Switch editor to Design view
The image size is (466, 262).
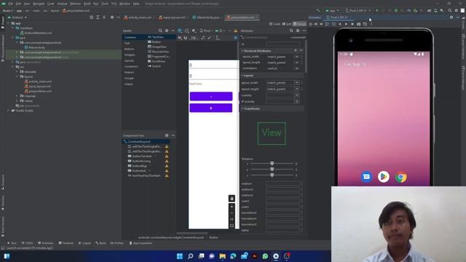click(x=299, y=24)
